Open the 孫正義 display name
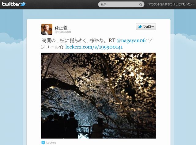 [61, 28]
